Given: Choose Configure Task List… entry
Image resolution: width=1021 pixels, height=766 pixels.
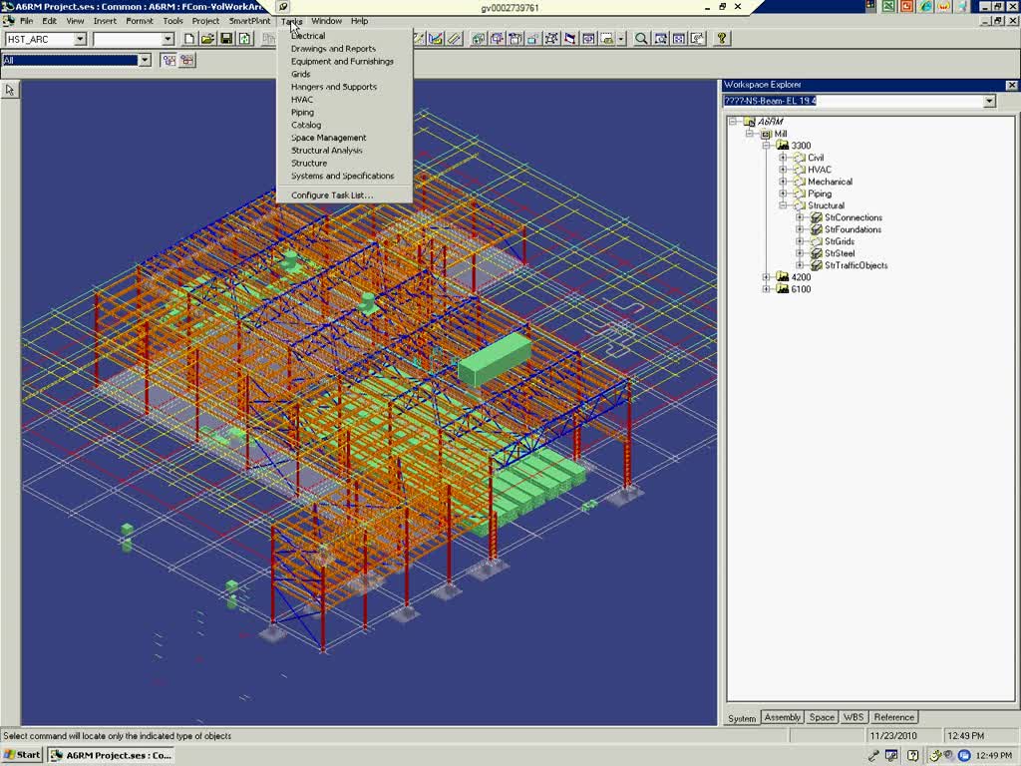Looking at the screenshot, I should point(332,194).
